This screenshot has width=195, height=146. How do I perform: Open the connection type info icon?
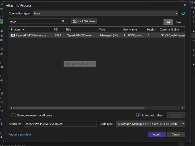point(183,13)
